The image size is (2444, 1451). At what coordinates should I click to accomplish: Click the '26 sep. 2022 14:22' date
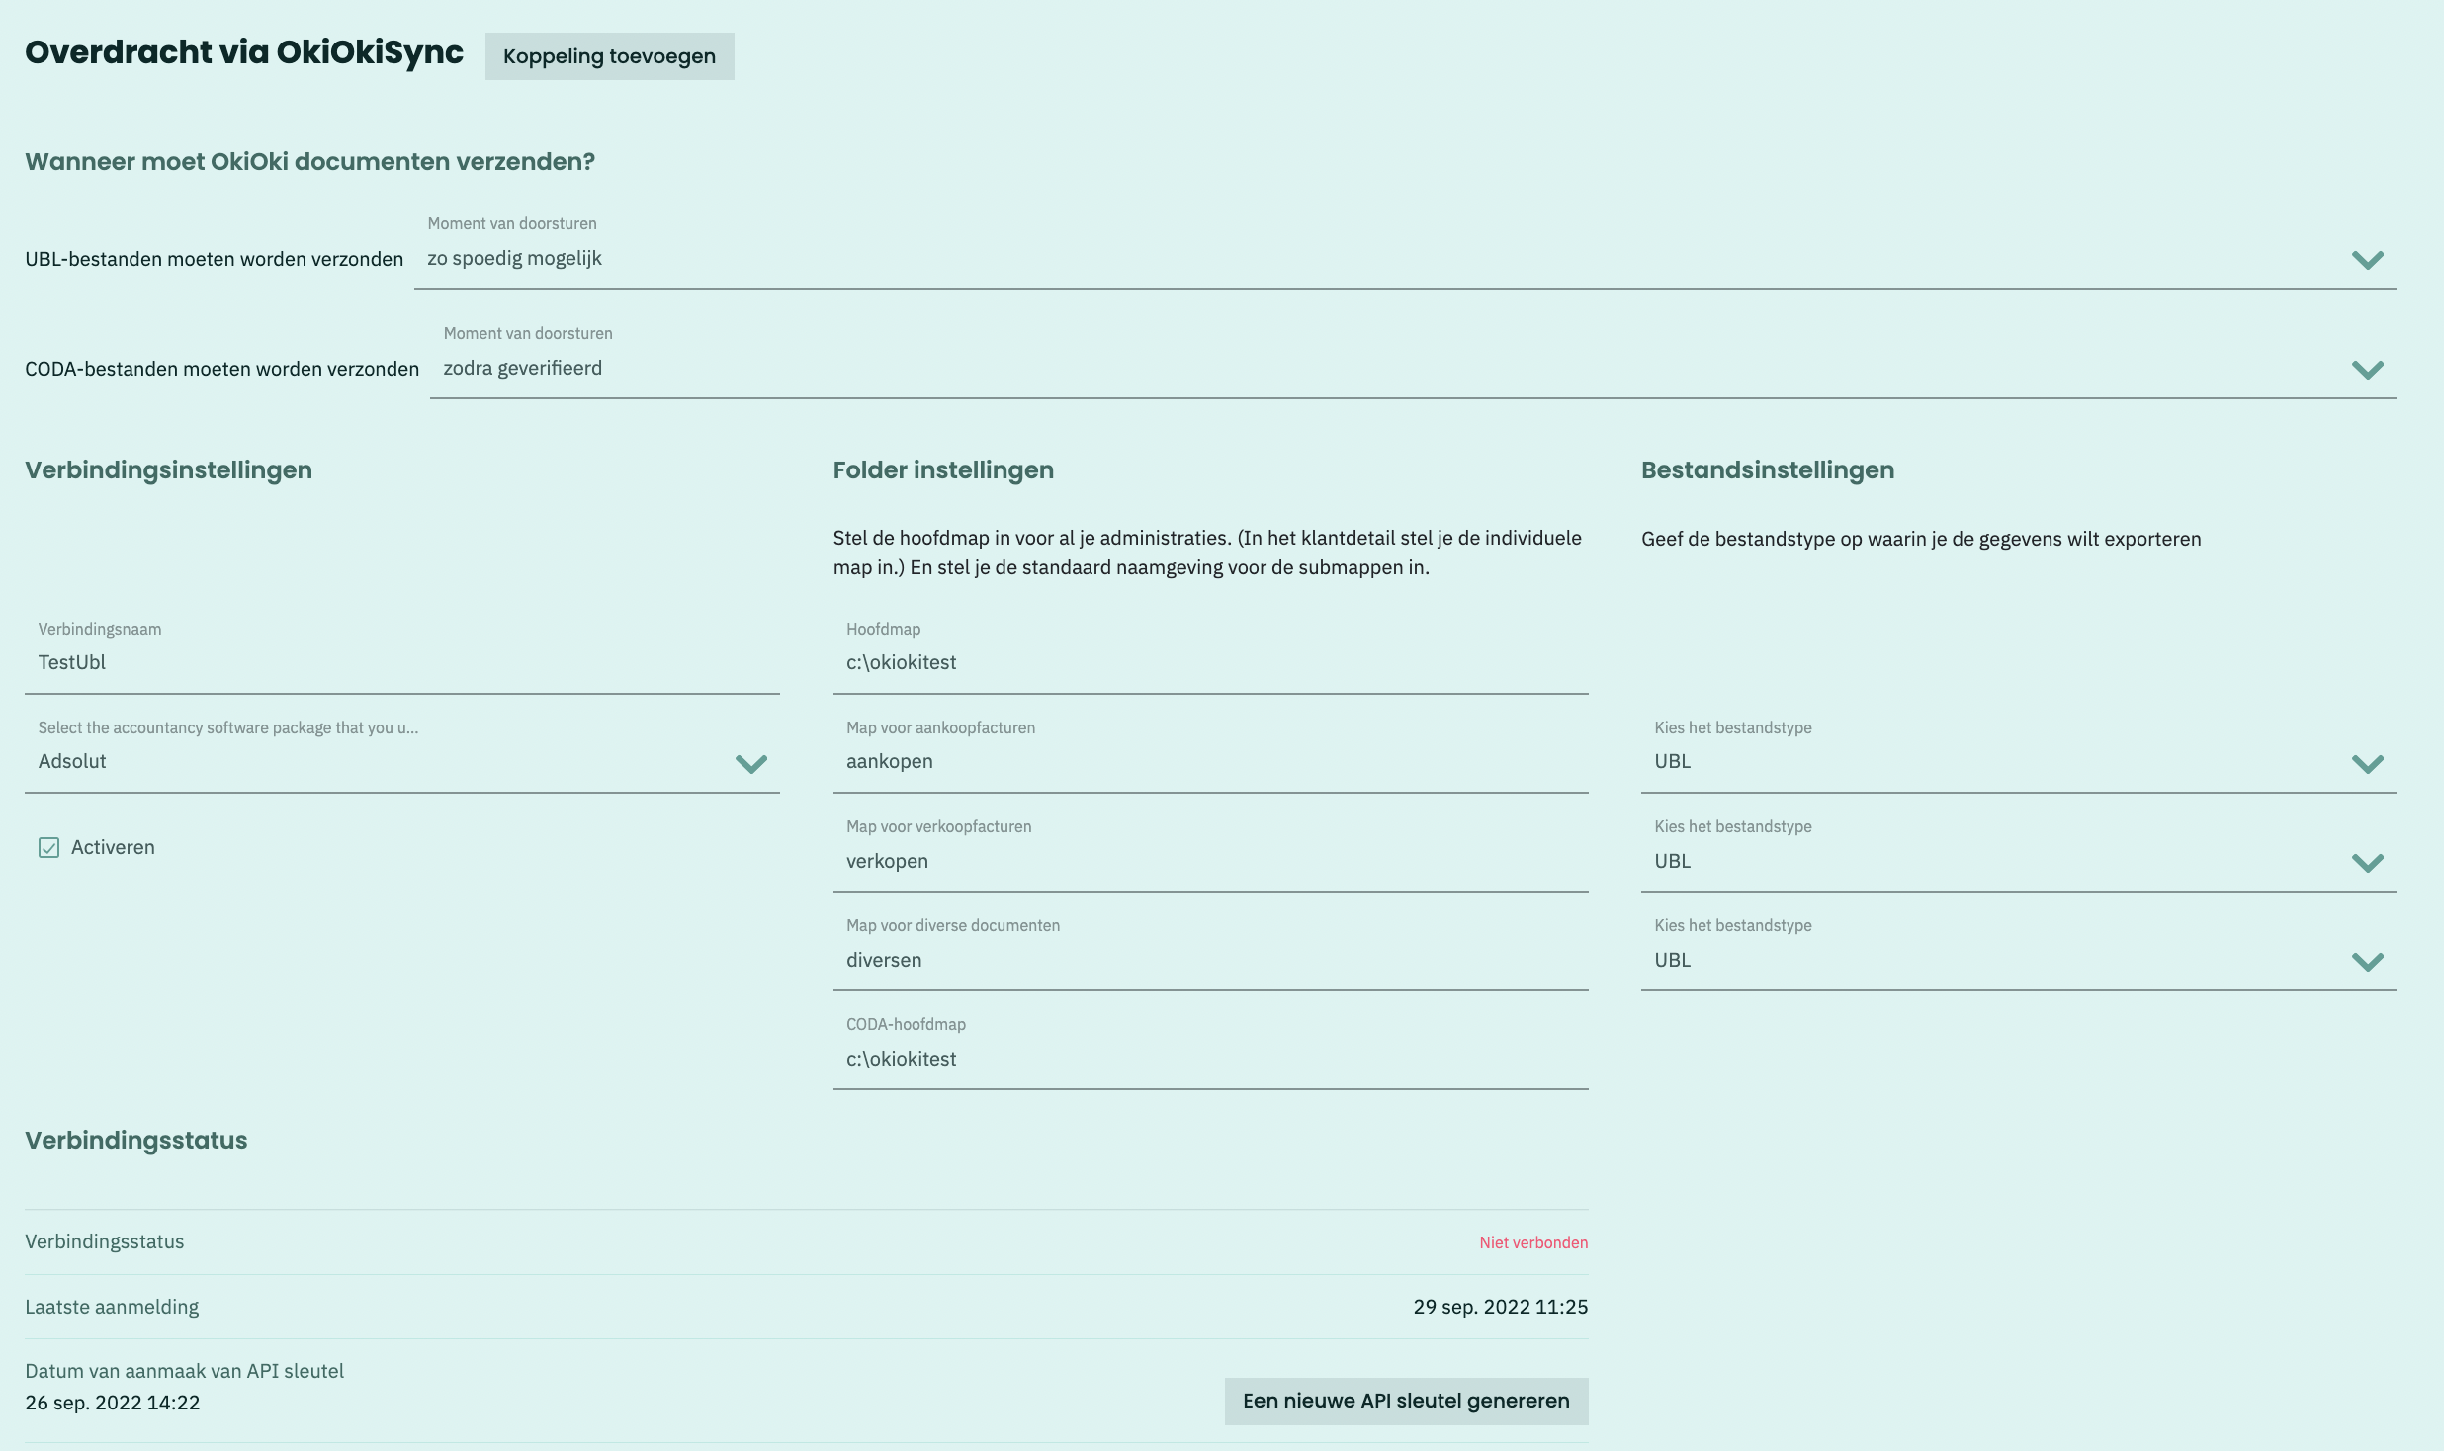(113, 1403)
